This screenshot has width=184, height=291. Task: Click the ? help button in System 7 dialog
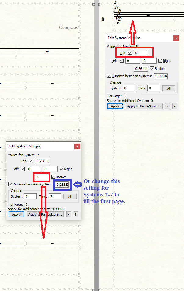pyautogui.click(x=76, y=214)
